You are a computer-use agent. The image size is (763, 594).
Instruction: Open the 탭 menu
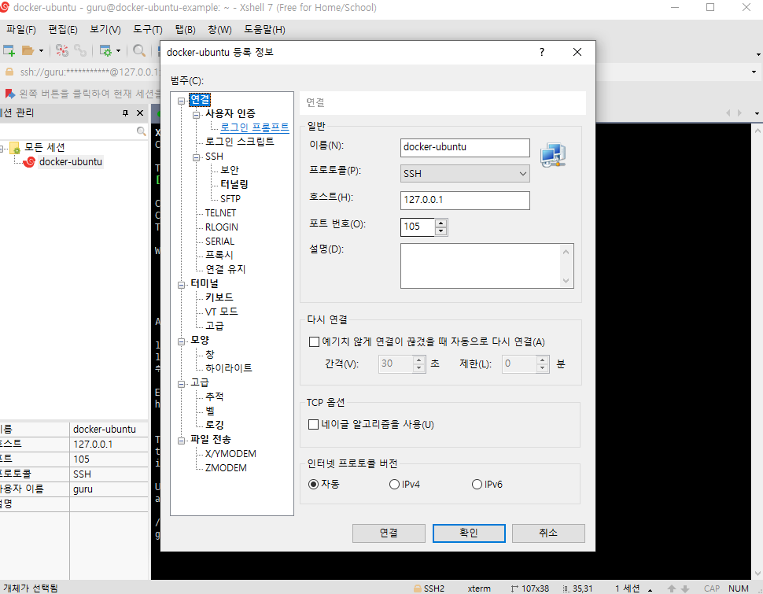pyautogui.click(x=185, y=30)
